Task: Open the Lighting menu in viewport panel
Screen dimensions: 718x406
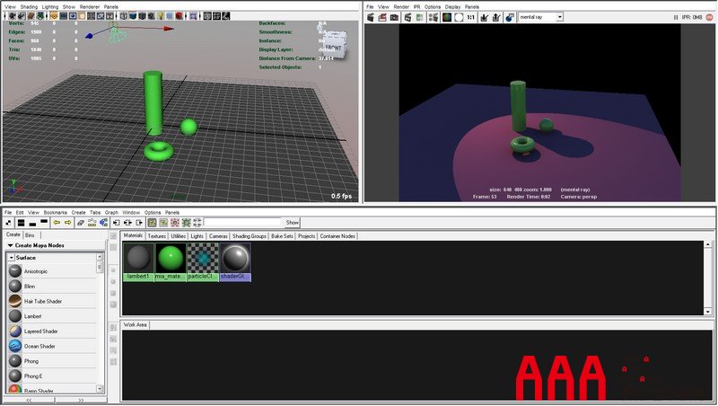Action: (x=50, y=7)
